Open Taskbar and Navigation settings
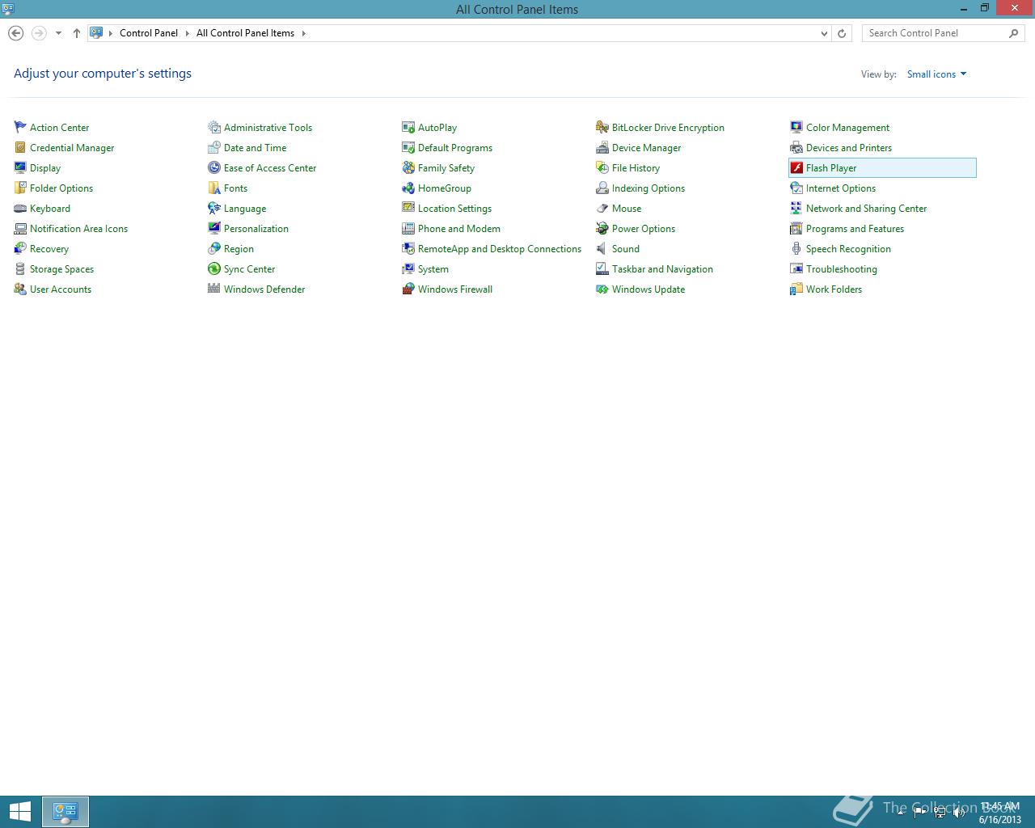Image resolution: width=1035 pixels, height=828 pixels. (x=662, y=268)
